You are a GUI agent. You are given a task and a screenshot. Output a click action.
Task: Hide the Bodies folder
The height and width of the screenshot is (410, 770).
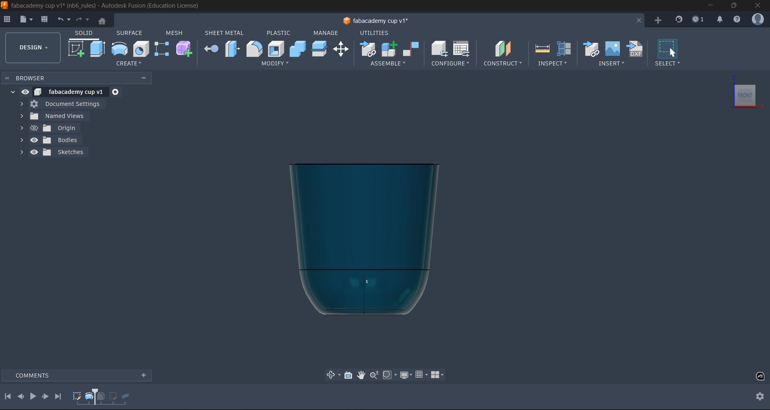pos(35,140)
